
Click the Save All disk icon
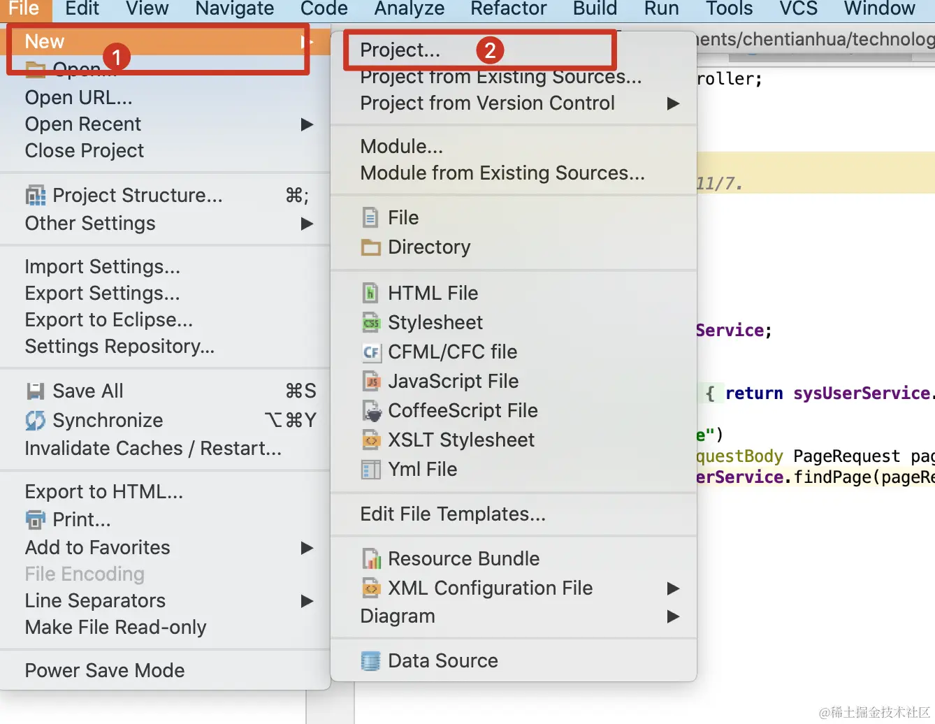click(x=35, y=391)
